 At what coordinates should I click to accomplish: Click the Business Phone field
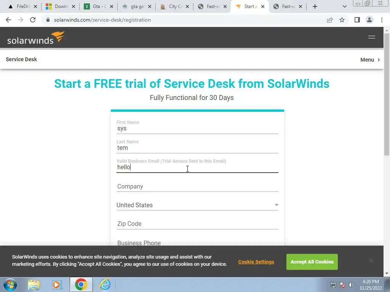pyautogui.click(x=197, y=243)
